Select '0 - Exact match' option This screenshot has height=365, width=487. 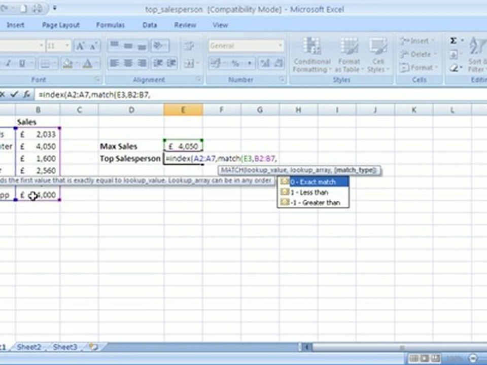coord(313,182)
